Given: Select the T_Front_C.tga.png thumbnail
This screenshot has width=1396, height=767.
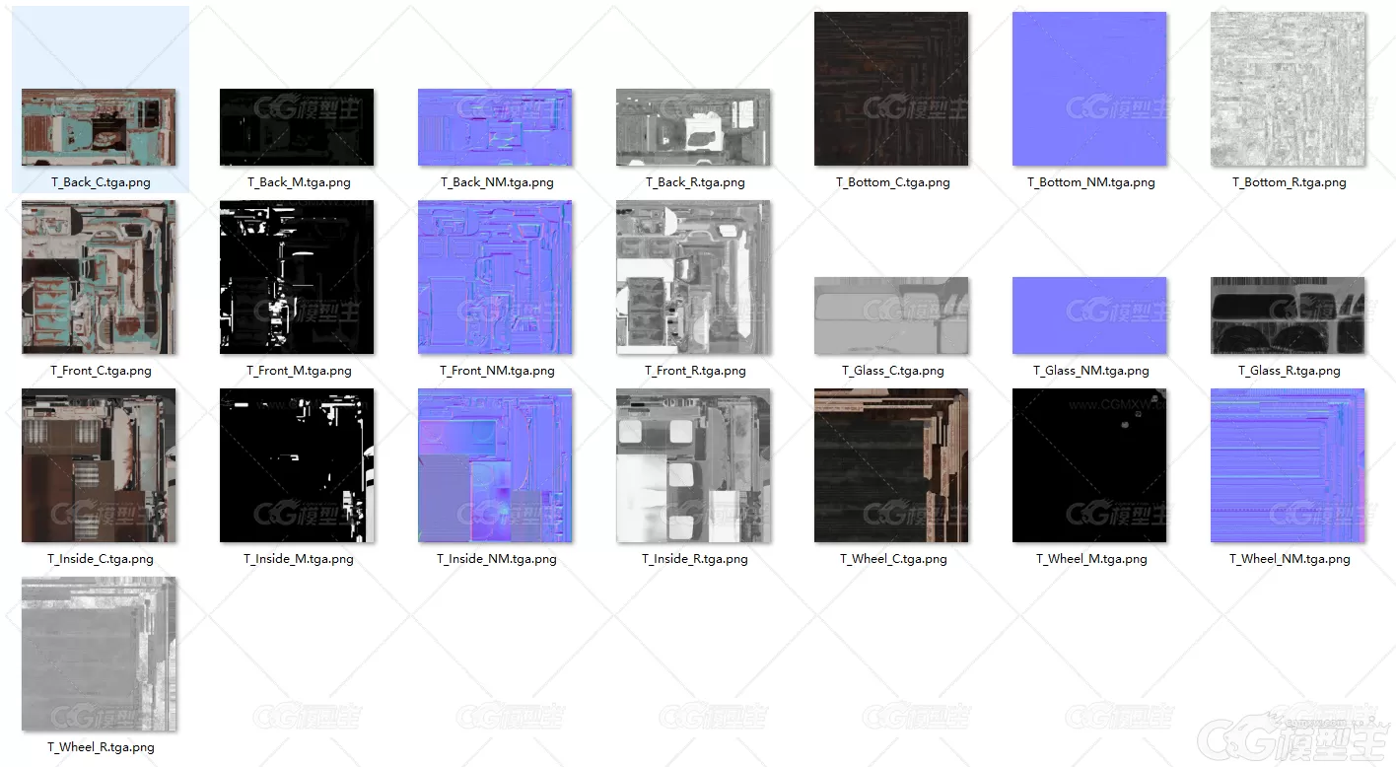Looking at the screenshot, I should point(99,277).
